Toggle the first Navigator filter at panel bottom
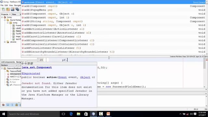This screenshot has height=117, width=208. 4,105
